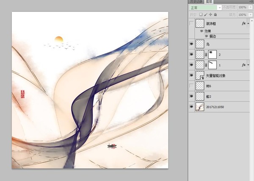Select the 船2 layer name
This screenshot has height=181, width=254.
click(209, 97)
